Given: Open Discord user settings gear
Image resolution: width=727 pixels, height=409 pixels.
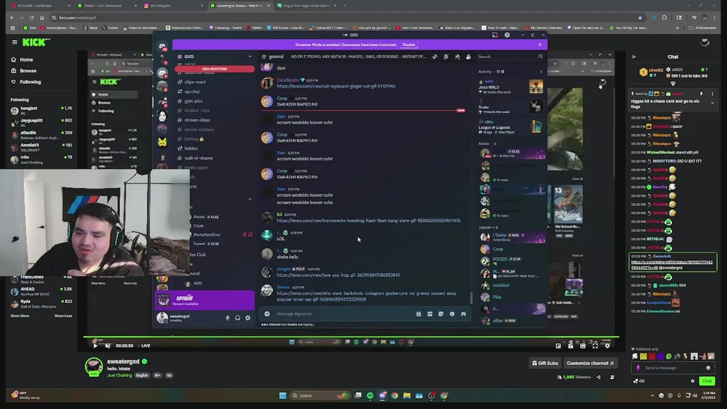Looking at the screenshot, I should (x=248, y=318).
